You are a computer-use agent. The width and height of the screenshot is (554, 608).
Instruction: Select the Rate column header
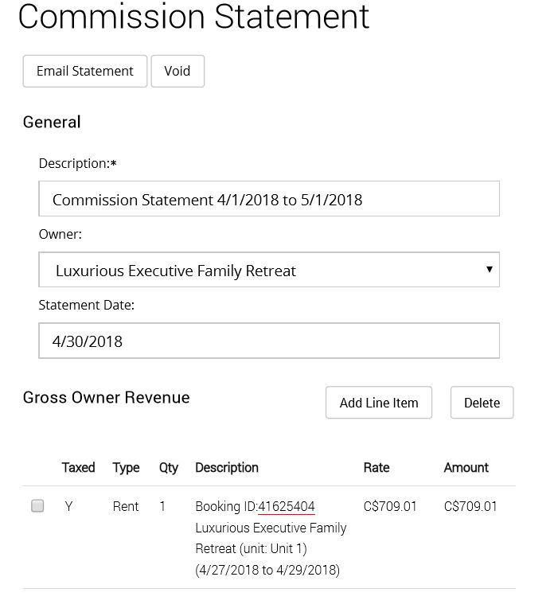tap(376, 467)
